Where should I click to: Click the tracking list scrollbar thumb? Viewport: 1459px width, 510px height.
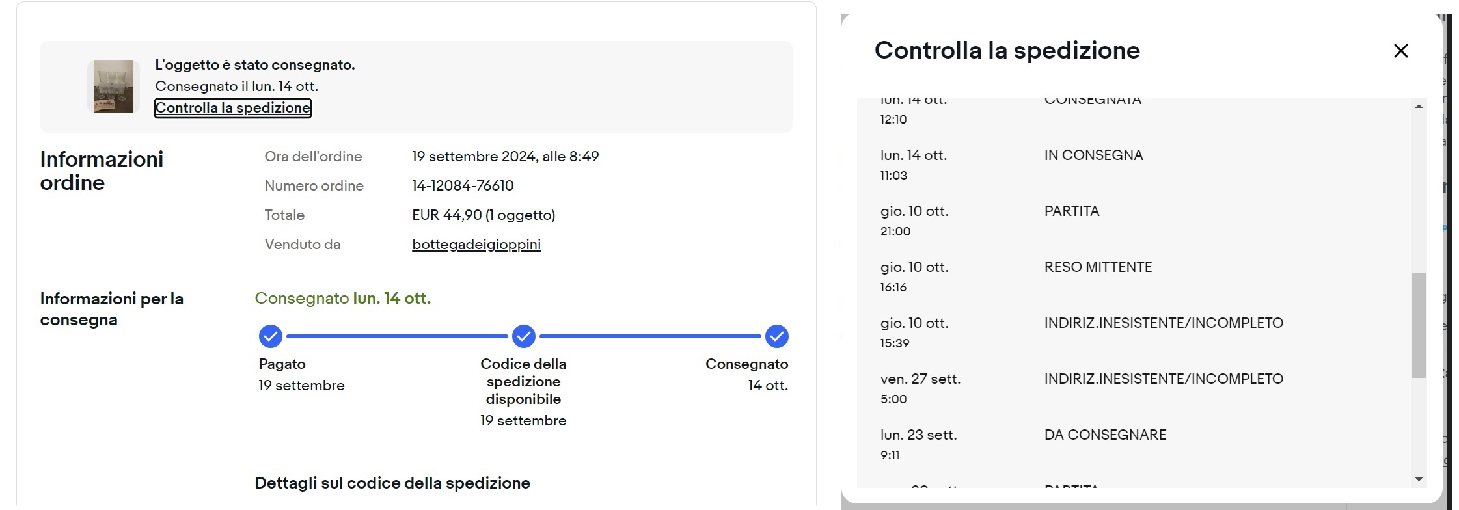(x=1419, y=325)
